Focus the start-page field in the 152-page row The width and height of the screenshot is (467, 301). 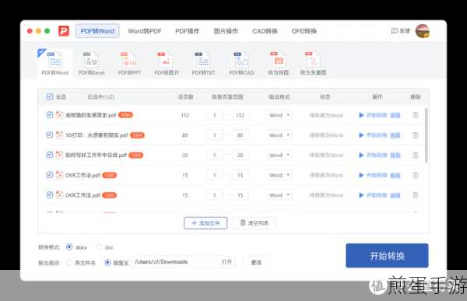214,115
